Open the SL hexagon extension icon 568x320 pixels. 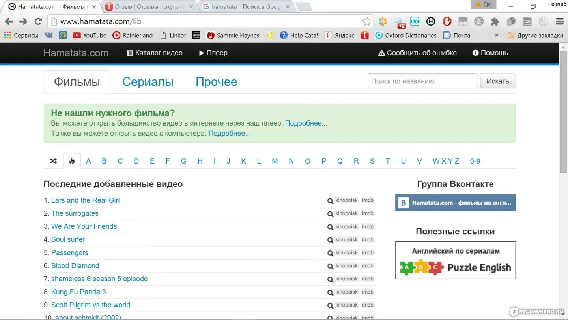coord(543,21)
